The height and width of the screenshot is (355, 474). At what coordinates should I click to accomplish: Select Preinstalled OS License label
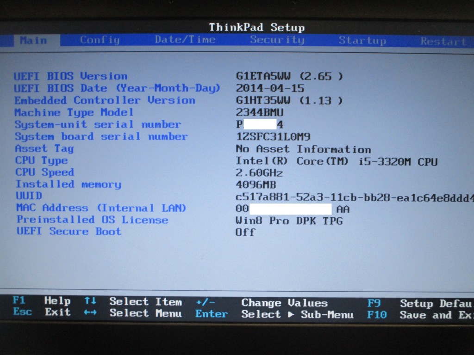pyautogui.click(x=93, y=220)
